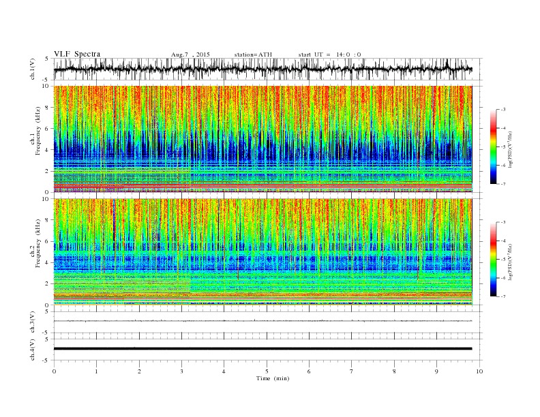Click the "10" tick on the time axis
Image resolution: width=540 pixels, height=417 pixels.
pos(479,371)
